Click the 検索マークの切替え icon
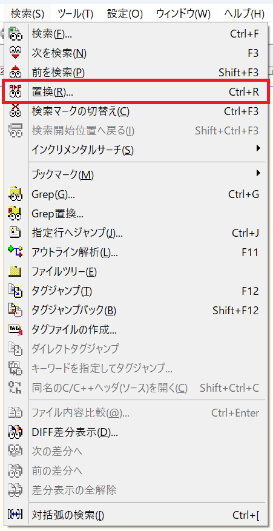The image size is (273, 531). 15,111
